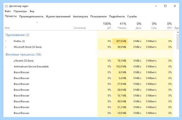Open the Вид menu
182x120 pixels.
[x=32, y=11]
